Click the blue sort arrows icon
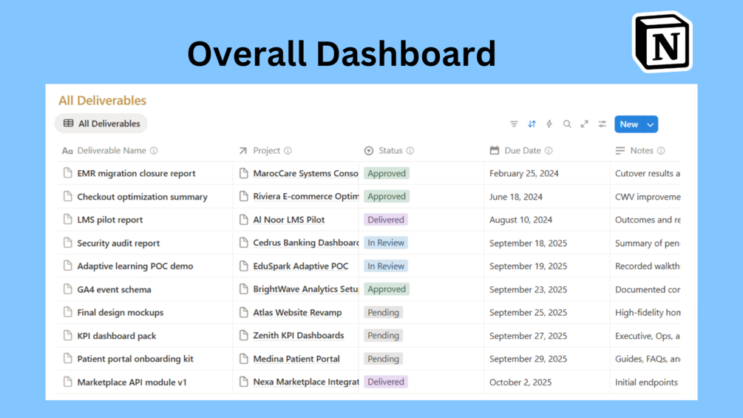This screenshot has width=743, height=418. 532,124
